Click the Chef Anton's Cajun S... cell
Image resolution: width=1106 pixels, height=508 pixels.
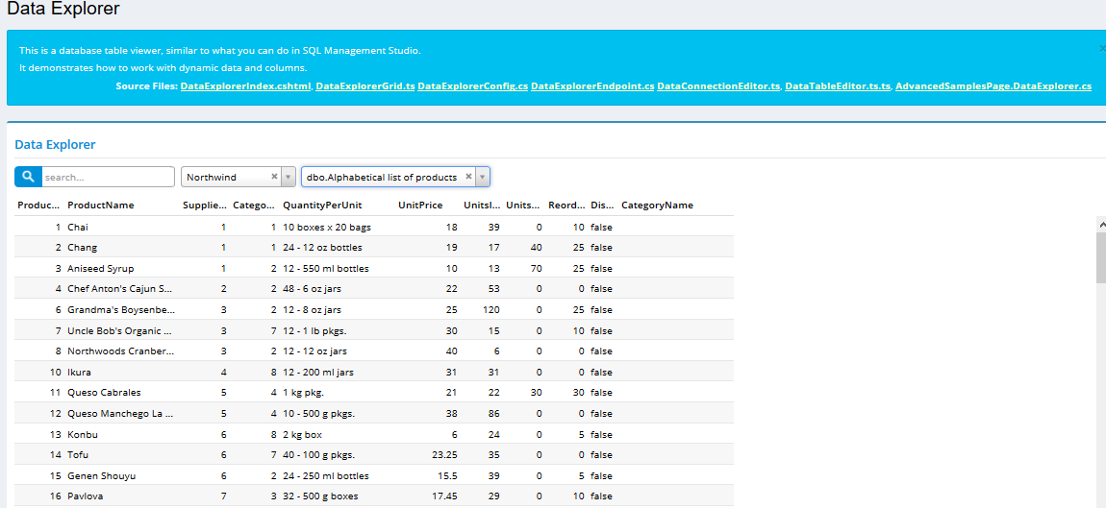coord(120,289)
